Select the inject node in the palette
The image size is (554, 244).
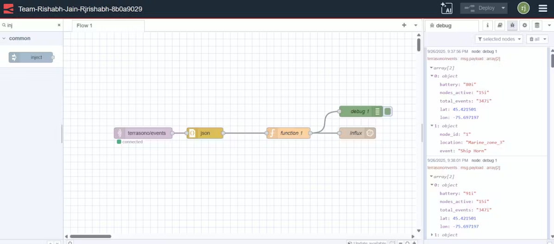coord(31,57)
